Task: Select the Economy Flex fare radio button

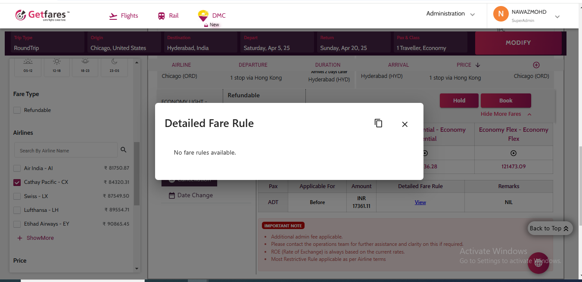Action: [x=513, y=153]
